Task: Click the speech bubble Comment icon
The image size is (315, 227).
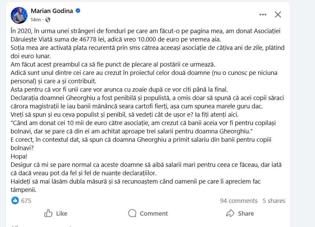Action: click(132, 213)
